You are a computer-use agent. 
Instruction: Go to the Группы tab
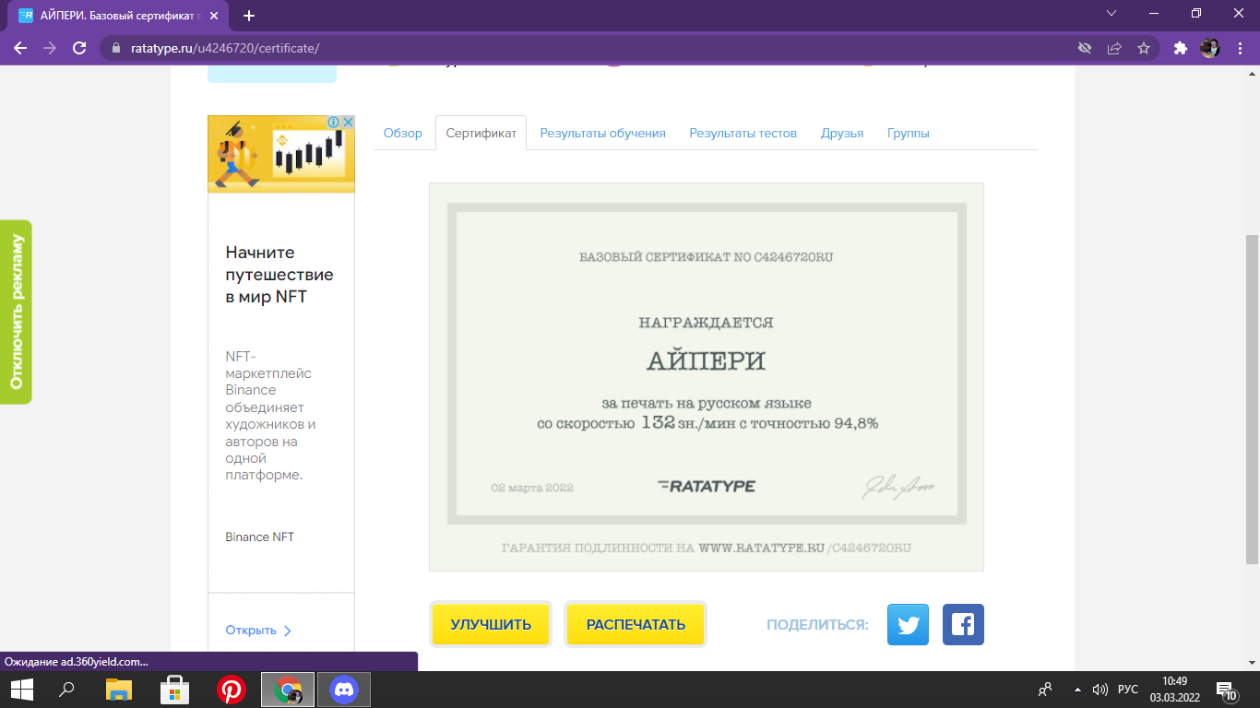click(909, 133)
